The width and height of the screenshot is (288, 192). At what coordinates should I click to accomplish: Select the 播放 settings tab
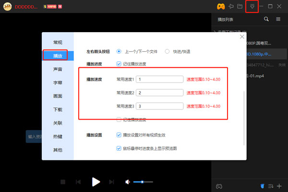58,56
